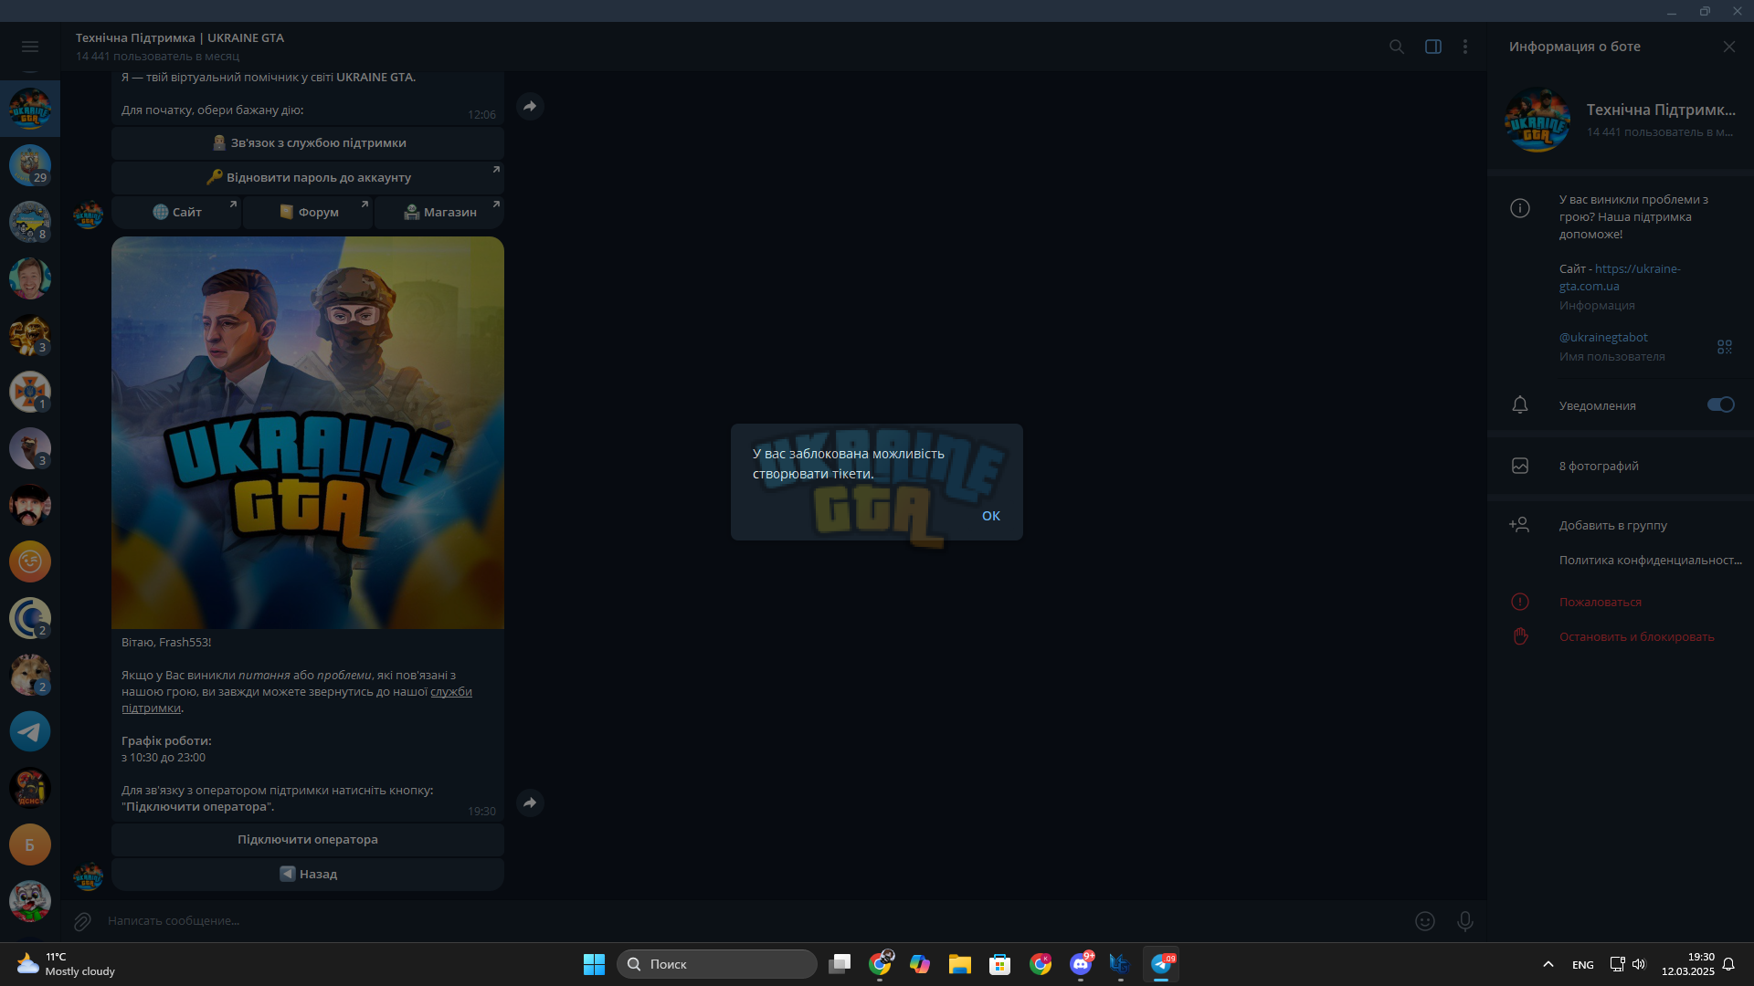Open the Ukraine GTA image in chat

308,433
